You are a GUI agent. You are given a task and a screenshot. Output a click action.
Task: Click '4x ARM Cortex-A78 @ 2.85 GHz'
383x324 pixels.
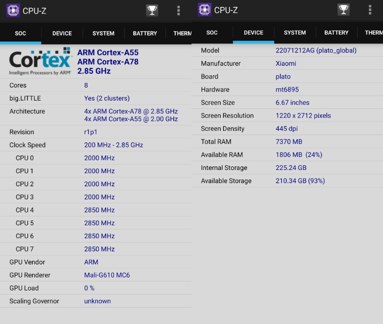click(131, 111)
